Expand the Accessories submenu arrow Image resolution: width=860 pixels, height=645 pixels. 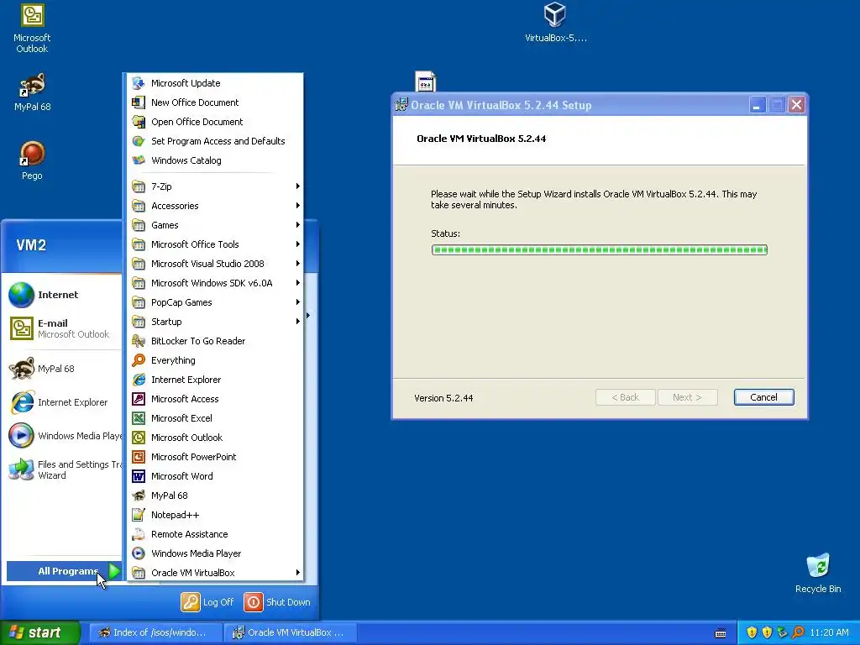point(298,206)
